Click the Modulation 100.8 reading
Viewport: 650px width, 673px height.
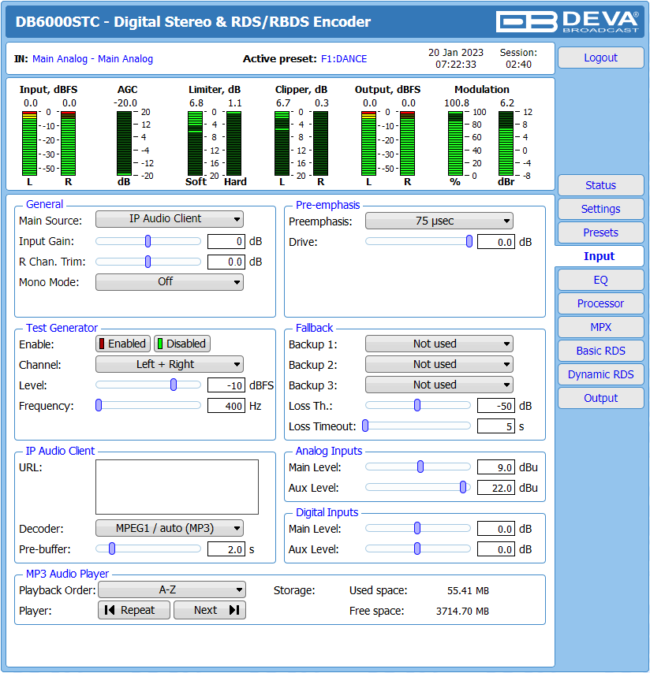(457, 103)
